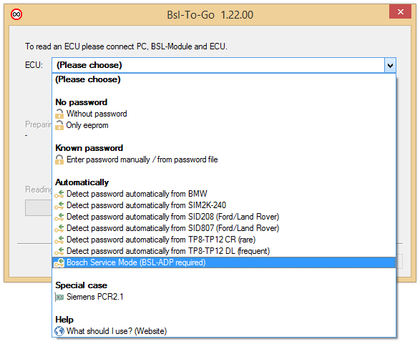
Task: Choose the Without password option
Action: point(224,114)
